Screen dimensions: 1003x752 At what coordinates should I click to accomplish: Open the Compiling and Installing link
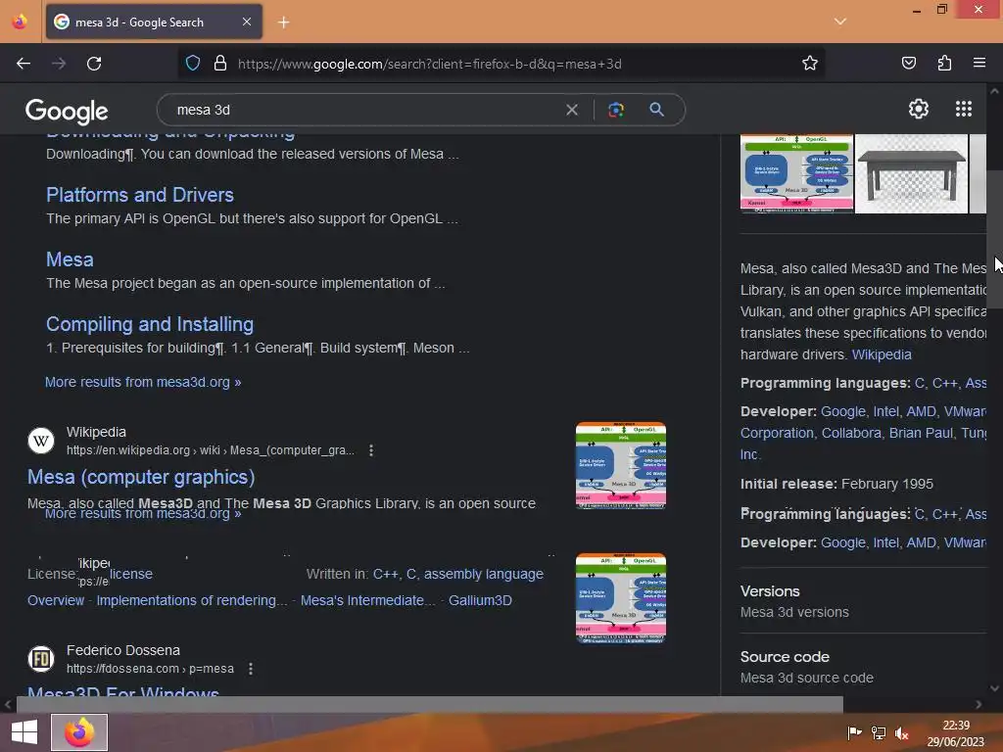[150, 324]
